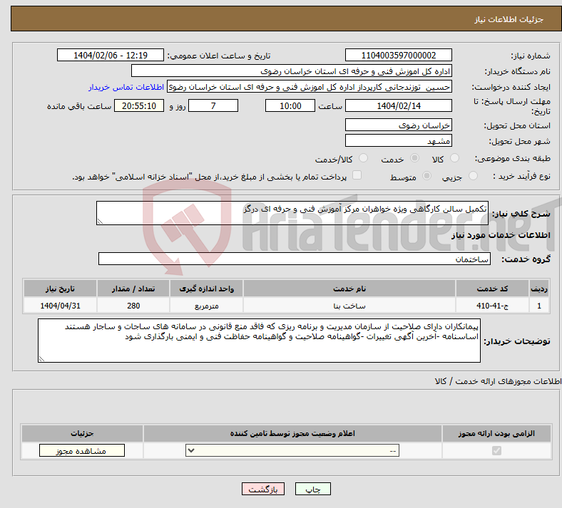Select the خدمت radio button
The image size is (562, 508).
[x=414, y=158]
